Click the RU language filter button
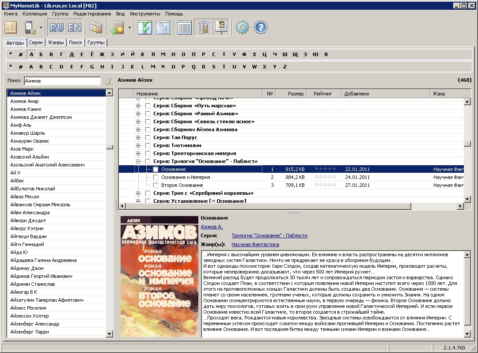This screenshot has width=478, height=353. [x=57, y=27]
